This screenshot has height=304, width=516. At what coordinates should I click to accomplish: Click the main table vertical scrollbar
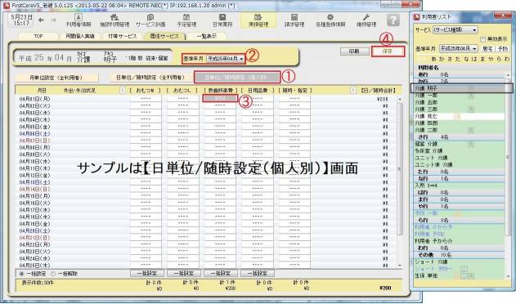pos(400,169)
